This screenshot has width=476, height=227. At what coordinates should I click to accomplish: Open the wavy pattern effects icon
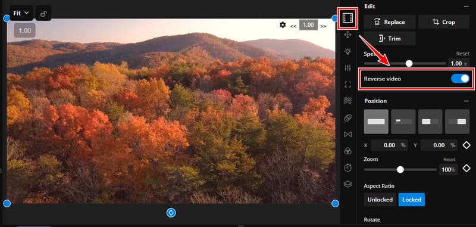tap(347, 101)
